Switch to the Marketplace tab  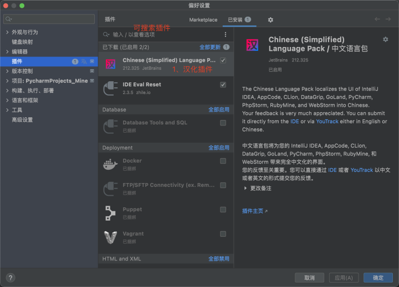(203, 20)
